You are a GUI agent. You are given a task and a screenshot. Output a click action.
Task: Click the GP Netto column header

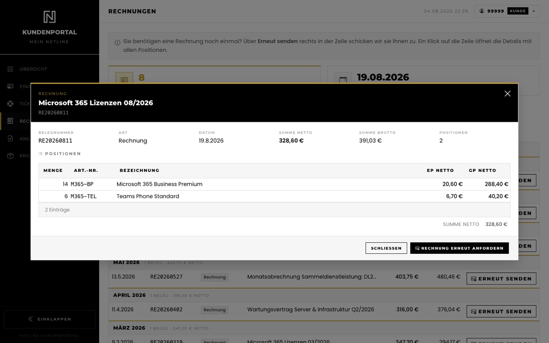coord(482,171)
